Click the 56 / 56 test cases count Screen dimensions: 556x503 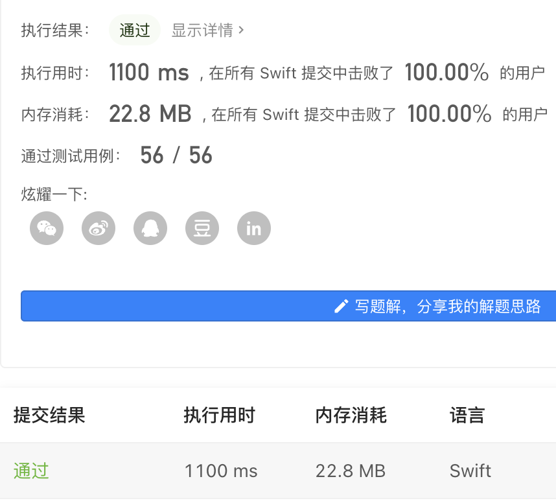176,155
